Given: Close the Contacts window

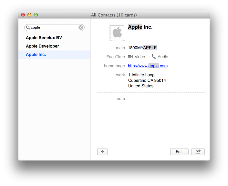Looking at the screenshot, I should click(23, 15).
